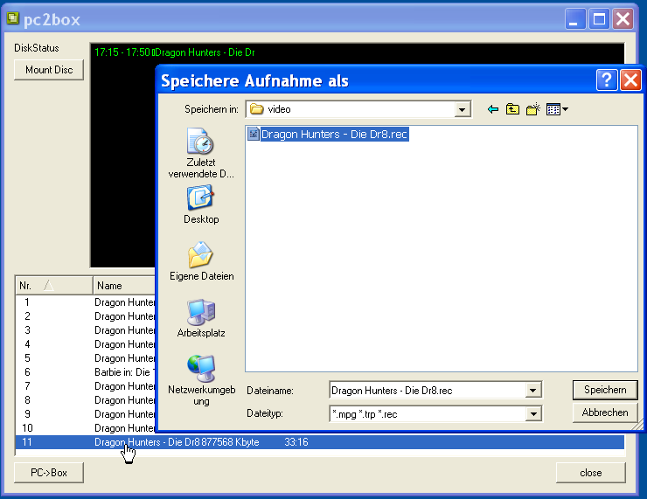Click the Back arrow navigation icon
Screen dimensions: 647x499
click(493, 109)
